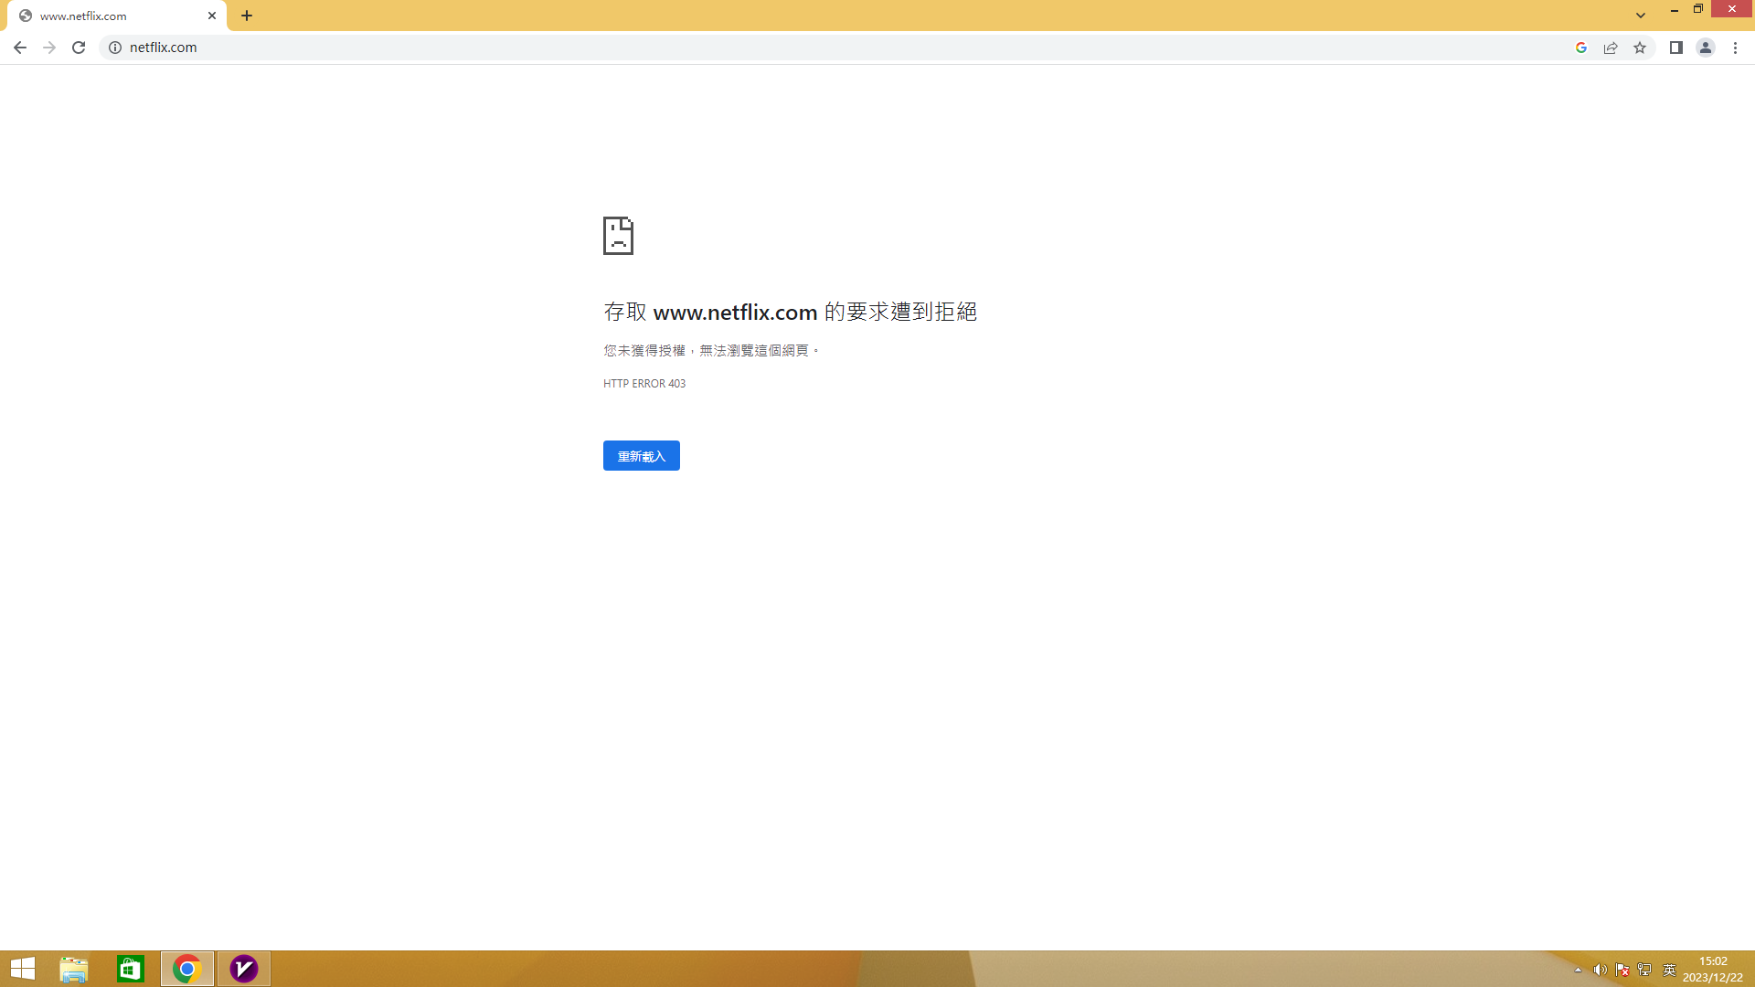
Task: Click the purple V app taskbar icon
Action: (244, 969)
